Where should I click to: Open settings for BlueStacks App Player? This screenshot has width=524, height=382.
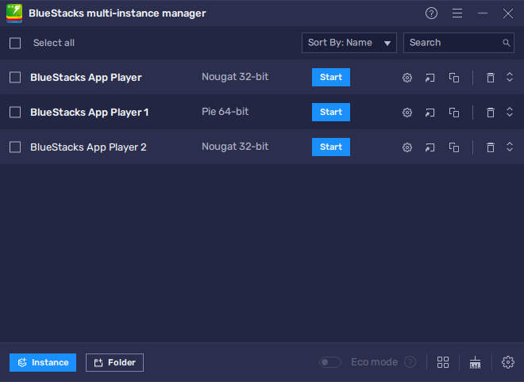pos(407,78)
